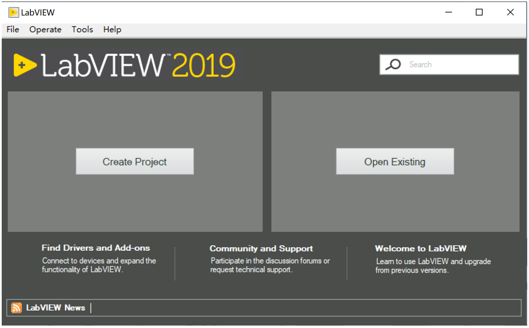Open the Help menu
The height and width of the screenshot is (328, 529).
point(112,30)
